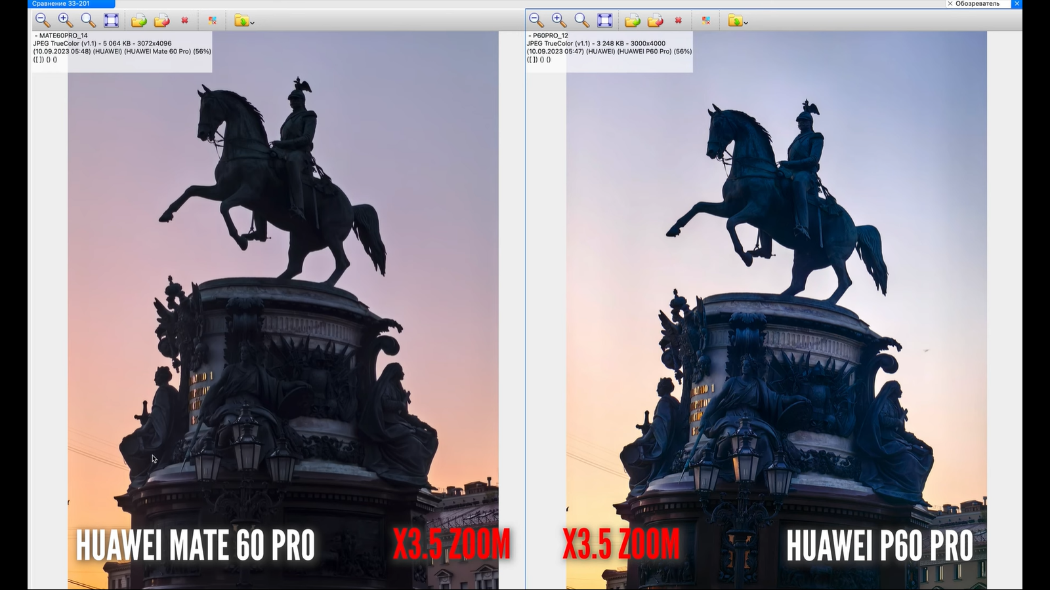Click the text '3 248 KB - 3000x4000'
Screen dimensions: 1050x590
(631, 44)
